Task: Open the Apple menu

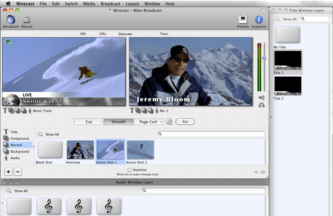Action: [x=8, y=4]
